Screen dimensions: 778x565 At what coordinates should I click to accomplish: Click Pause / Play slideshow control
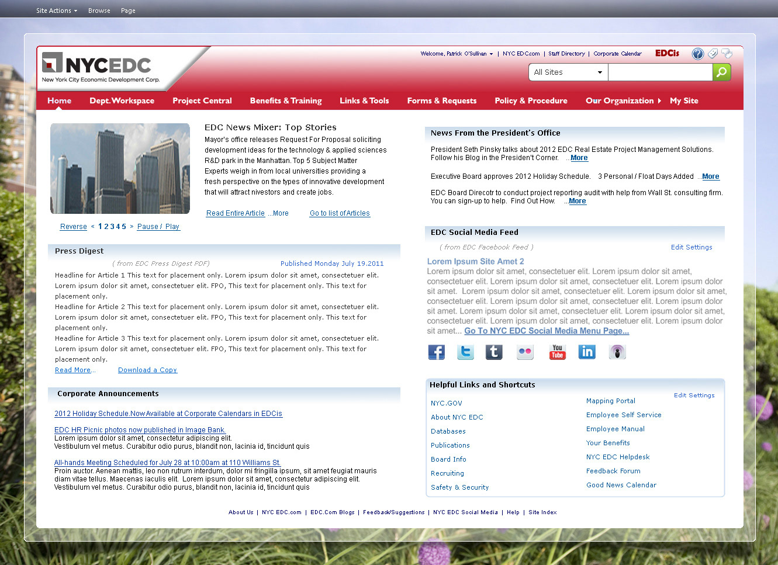(x=158, y=227)
